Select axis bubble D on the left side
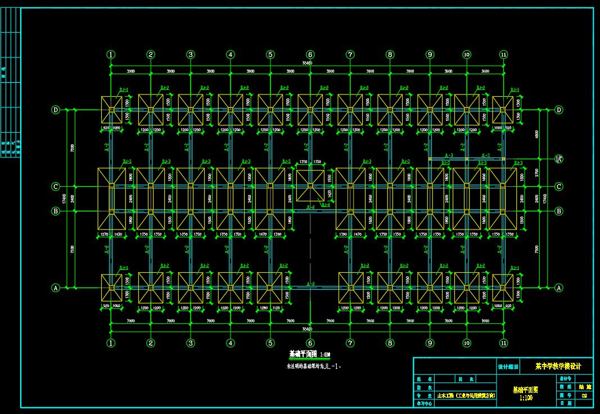The width and height of the screenshot is (600, 414). (x=56, y=110)
